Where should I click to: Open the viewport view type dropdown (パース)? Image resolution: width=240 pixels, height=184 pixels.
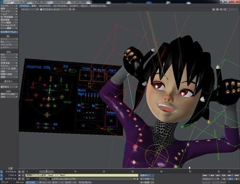point(29,10)
